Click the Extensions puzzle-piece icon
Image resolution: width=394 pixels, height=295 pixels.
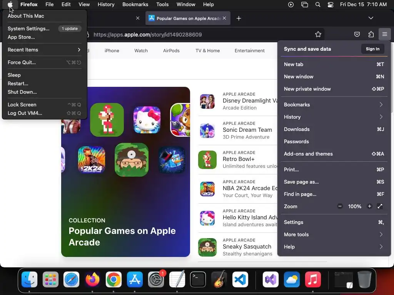click(371, 34)
